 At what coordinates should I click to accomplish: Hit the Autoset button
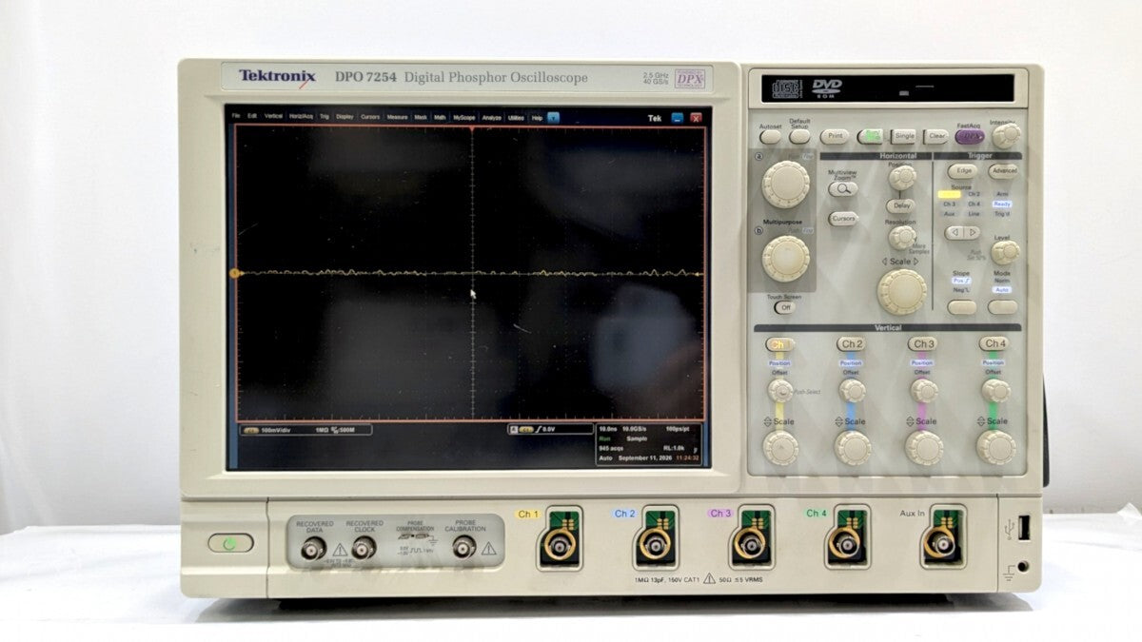[x=771, y=136]
